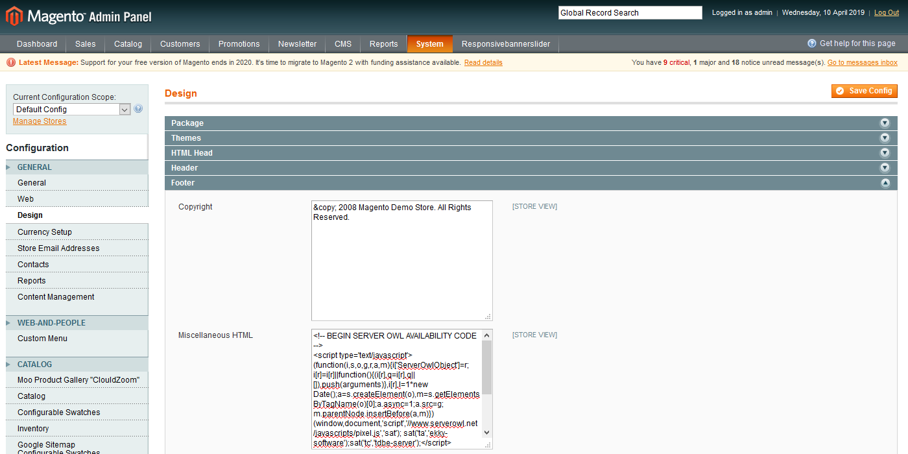The height and width of the screenshot is (454, 908).
Task: Open the CMS tab
Action: click(342, 43)
